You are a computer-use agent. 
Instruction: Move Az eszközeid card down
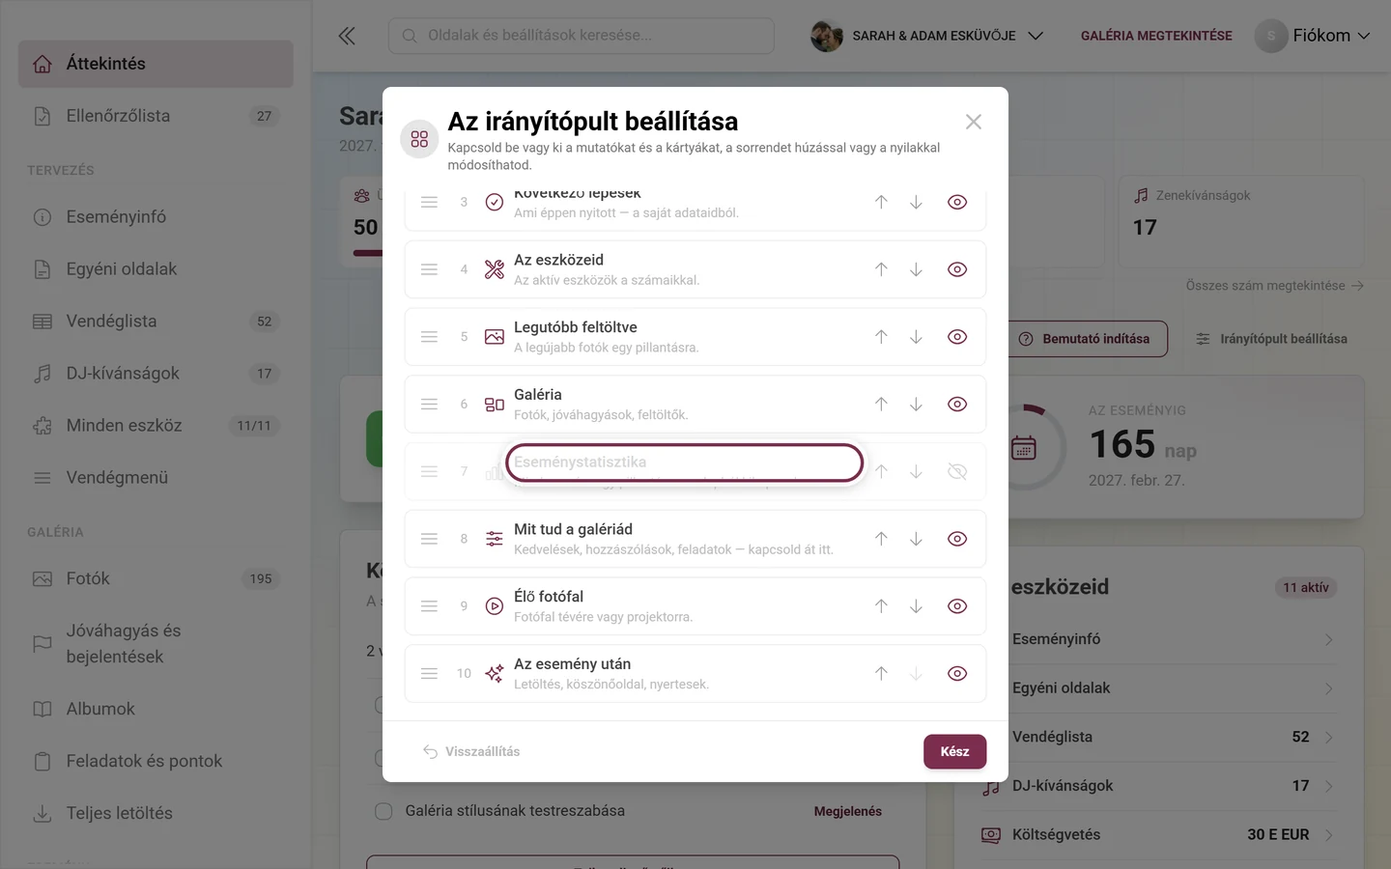click(916, 269)
